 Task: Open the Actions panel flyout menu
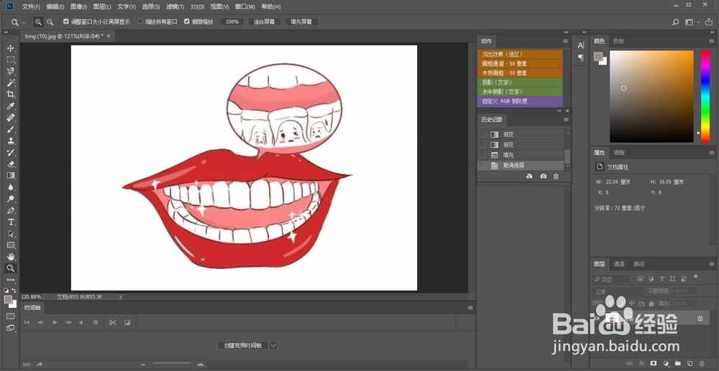[x=565, y=41]
